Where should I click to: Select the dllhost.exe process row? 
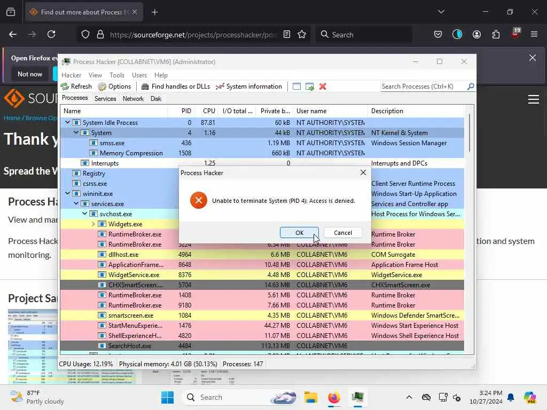coord(262,255)
